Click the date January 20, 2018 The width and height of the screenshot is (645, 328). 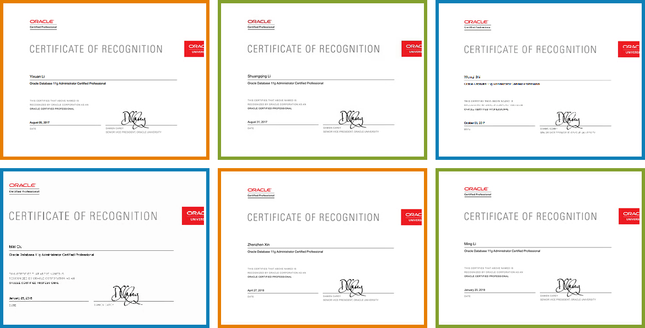pos(475,290)
